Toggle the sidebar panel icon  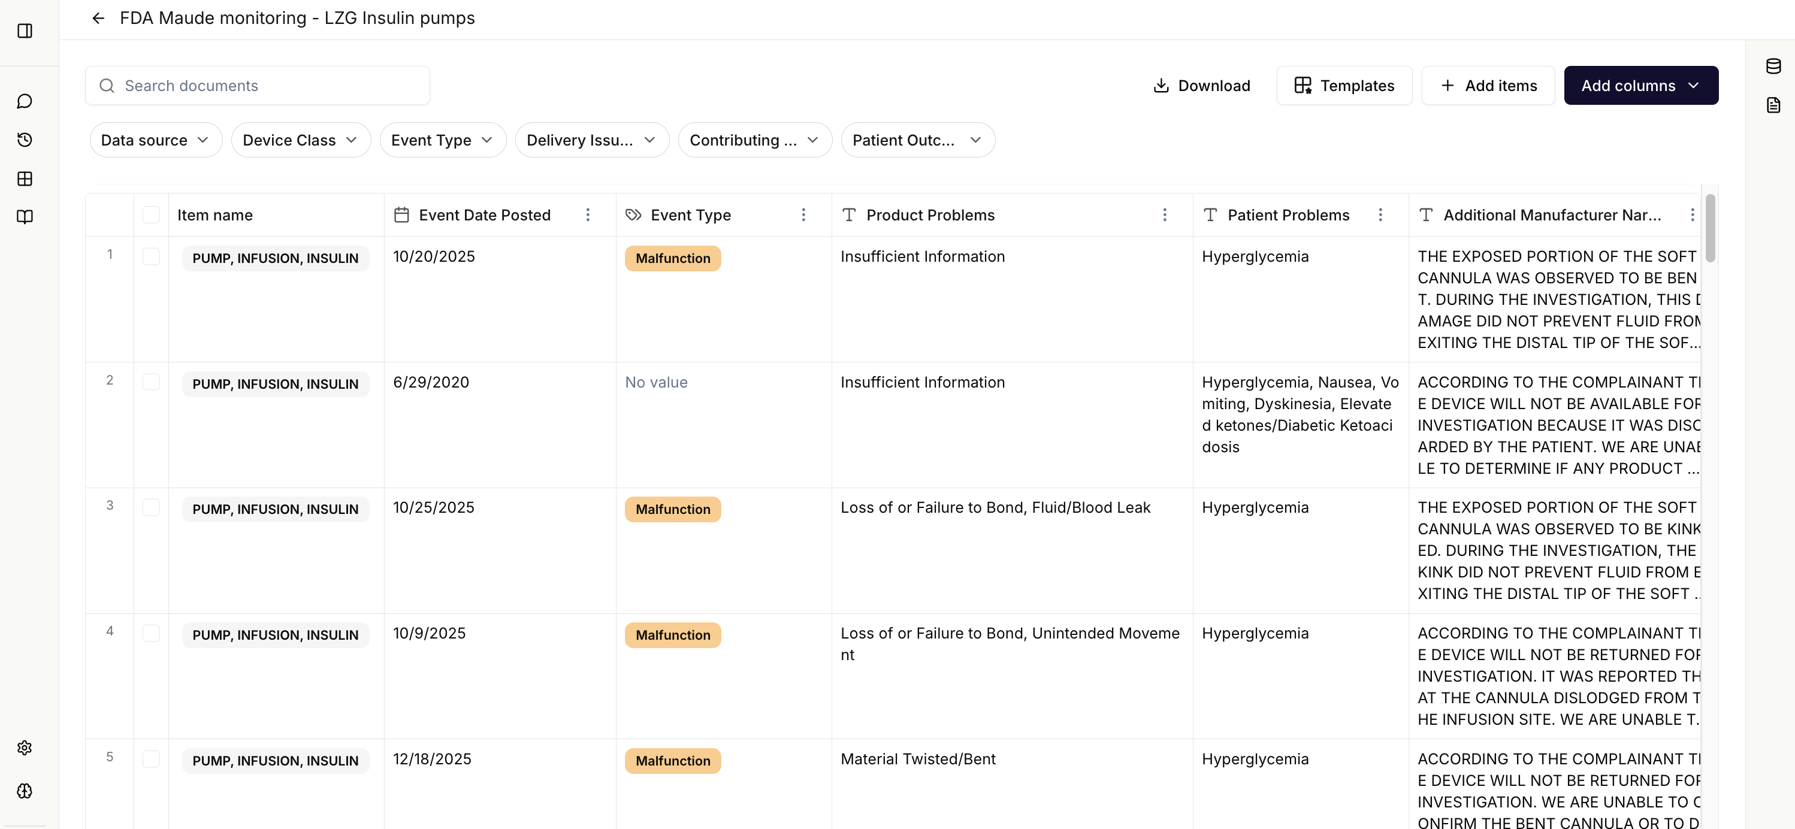pyautogui.click(x=25, y=31)
